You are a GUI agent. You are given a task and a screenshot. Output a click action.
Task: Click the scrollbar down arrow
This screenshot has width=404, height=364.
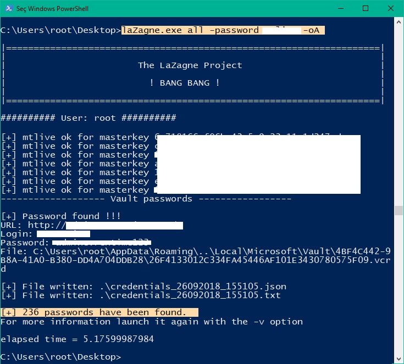tap(399, 359)
